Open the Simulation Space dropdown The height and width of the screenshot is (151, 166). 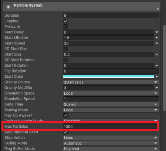click(x=111, y=93)
